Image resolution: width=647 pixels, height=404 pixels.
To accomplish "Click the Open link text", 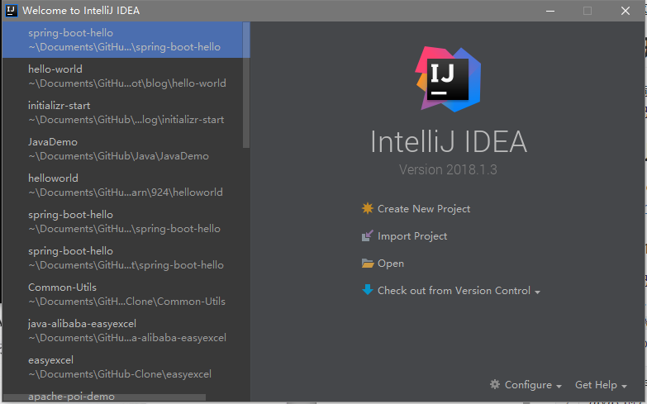I will tap(391, 264).
